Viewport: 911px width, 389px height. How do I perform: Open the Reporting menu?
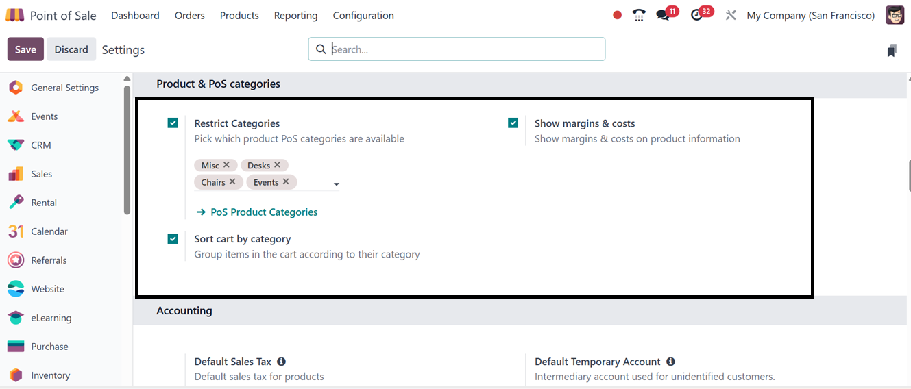click(295, 15)
